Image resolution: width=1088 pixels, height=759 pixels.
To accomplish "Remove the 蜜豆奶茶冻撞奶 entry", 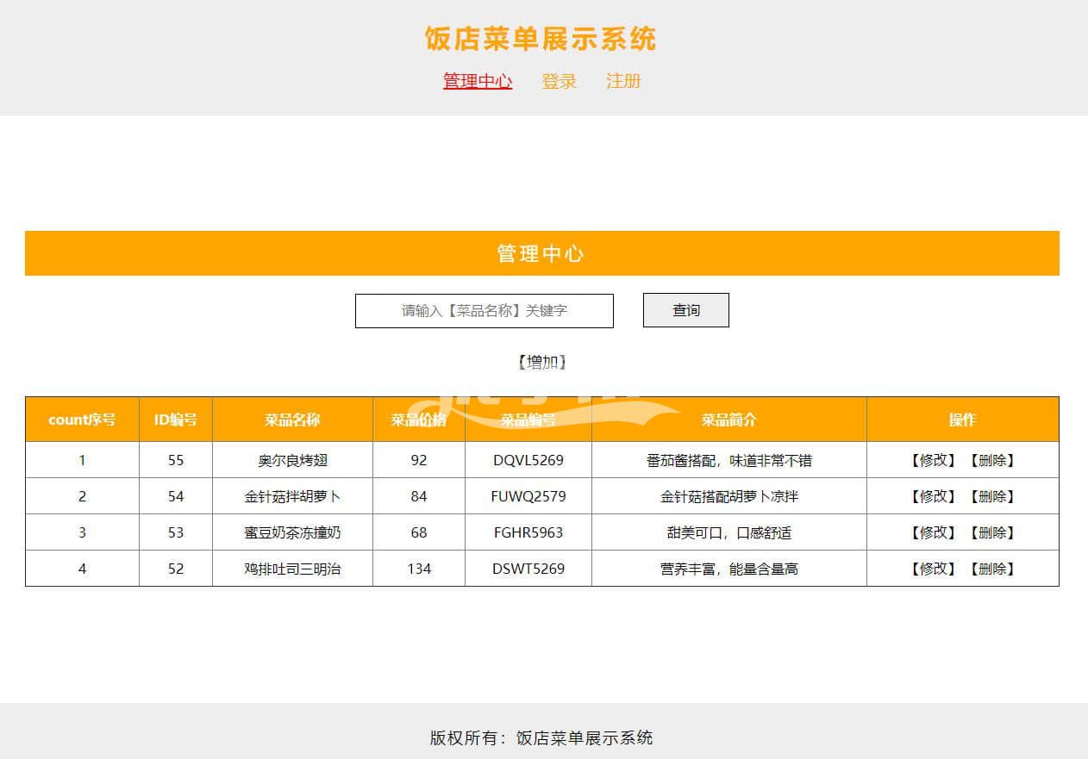I will pos(991,532).
